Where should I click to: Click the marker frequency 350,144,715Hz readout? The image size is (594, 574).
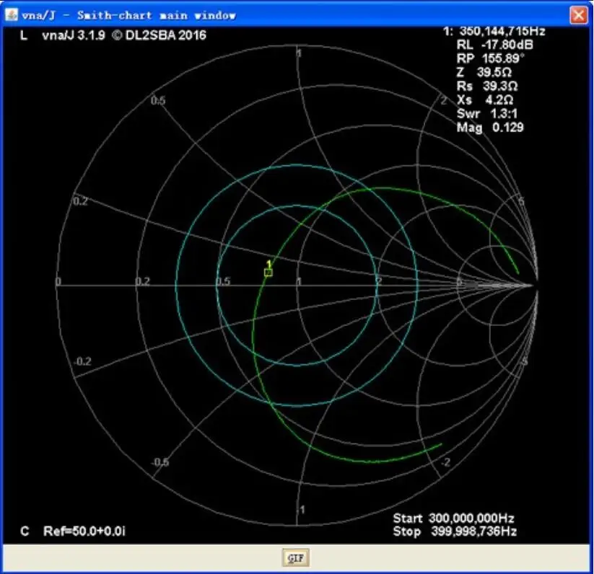(x=502, y=31)
